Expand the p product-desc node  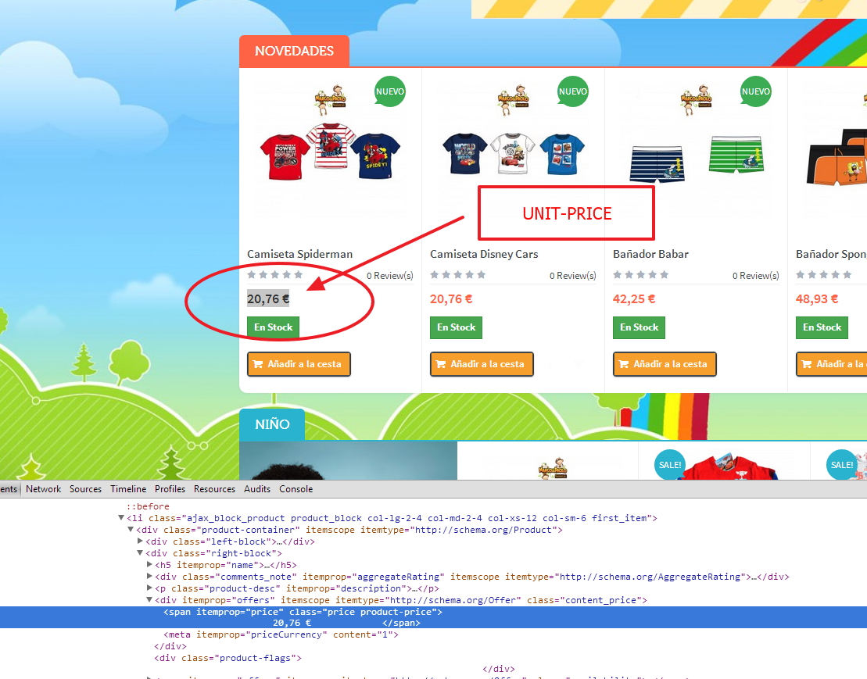(149, 588)
